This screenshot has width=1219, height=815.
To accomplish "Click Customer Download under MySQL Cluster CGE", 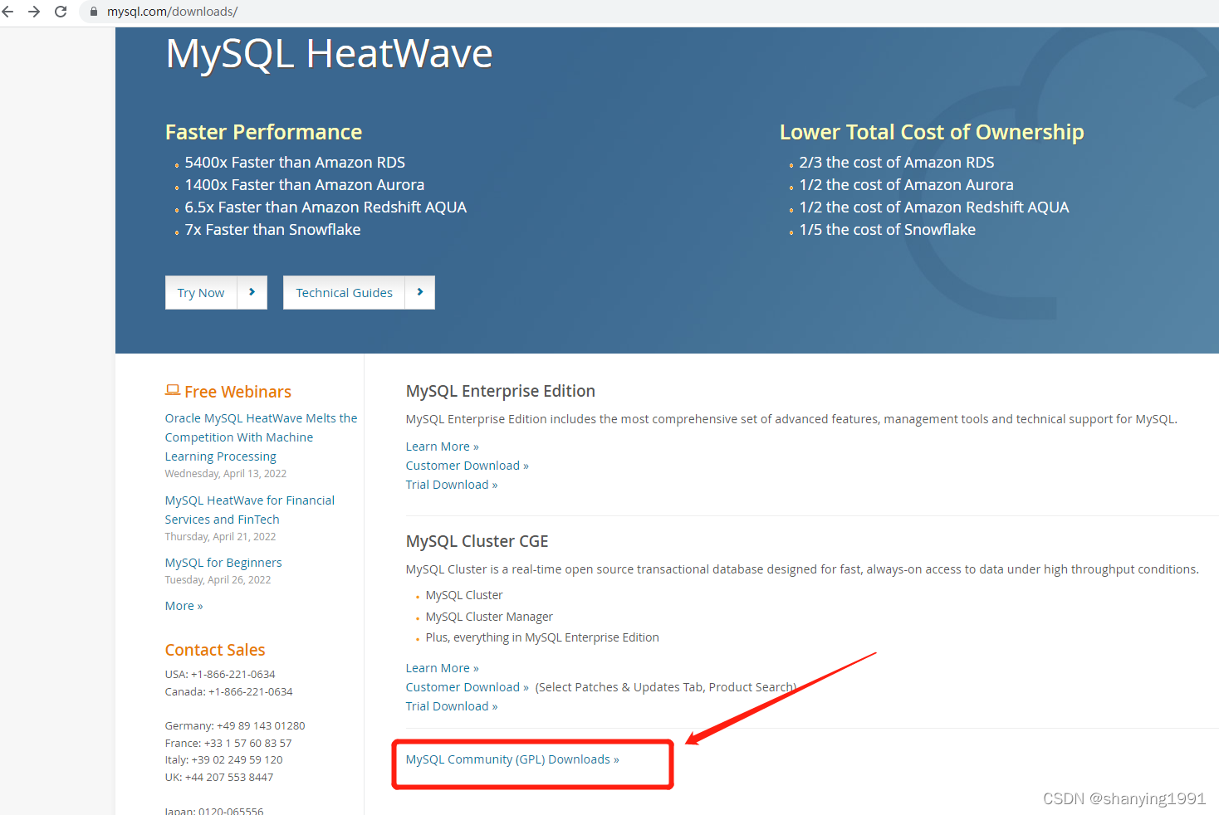I will click(x=467, y=687).
